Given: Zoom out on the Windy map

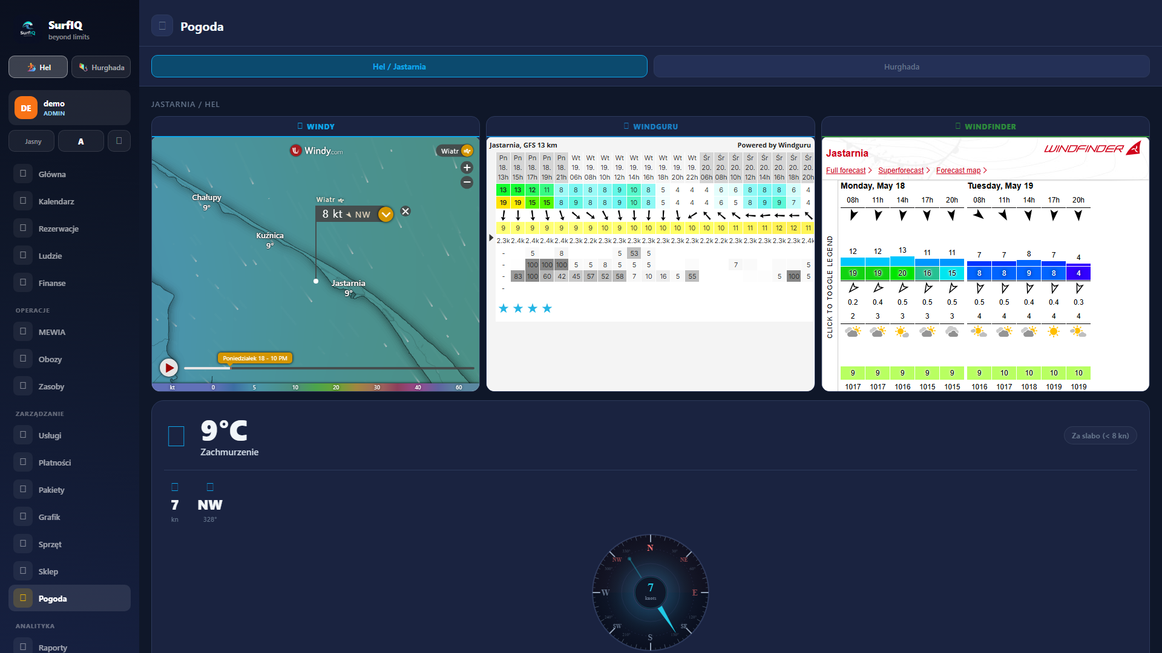Looking at the screenshot, I should [467, 182].
